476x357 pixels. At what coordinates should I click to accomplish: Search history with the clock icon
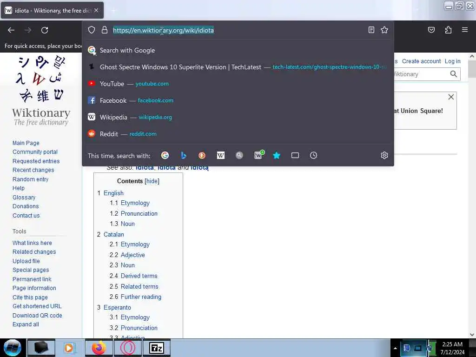click(314, 155)
